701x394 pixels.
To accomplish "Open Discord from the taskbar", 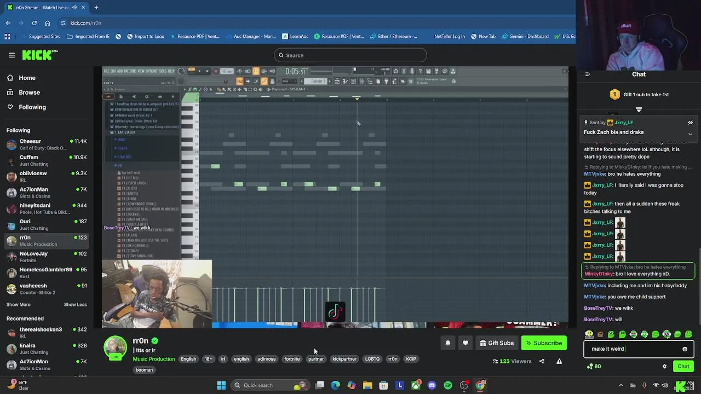I will (432, 385).
